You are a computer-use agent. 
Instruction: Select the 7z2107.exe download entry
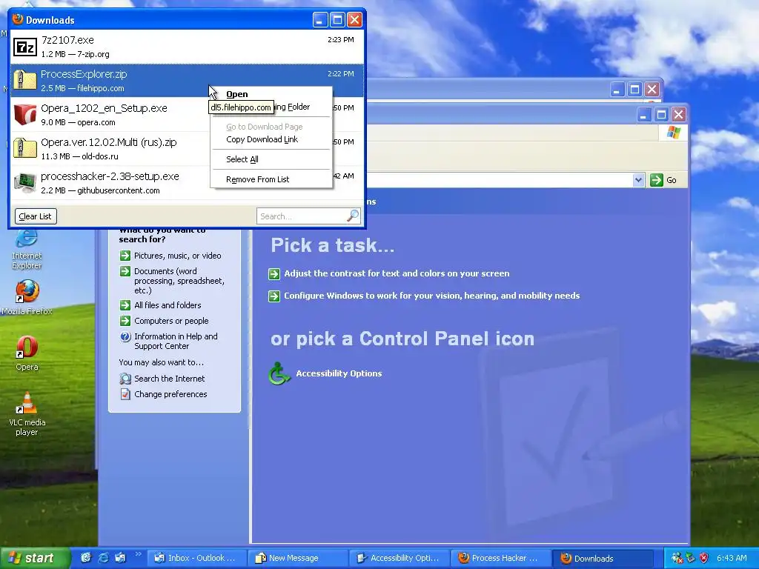pyautogui.click(x=187, y=47)
